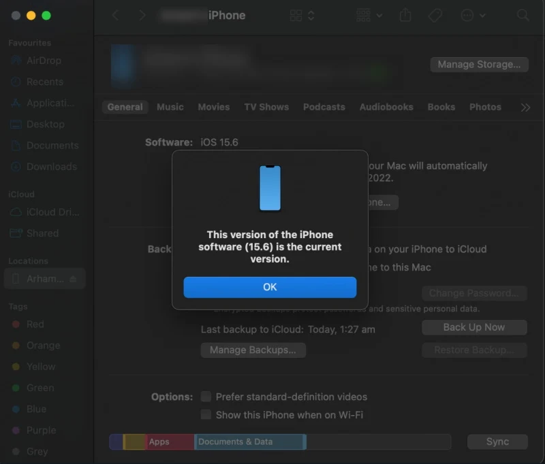Open iCloud Drive in the sidebar

44,212
